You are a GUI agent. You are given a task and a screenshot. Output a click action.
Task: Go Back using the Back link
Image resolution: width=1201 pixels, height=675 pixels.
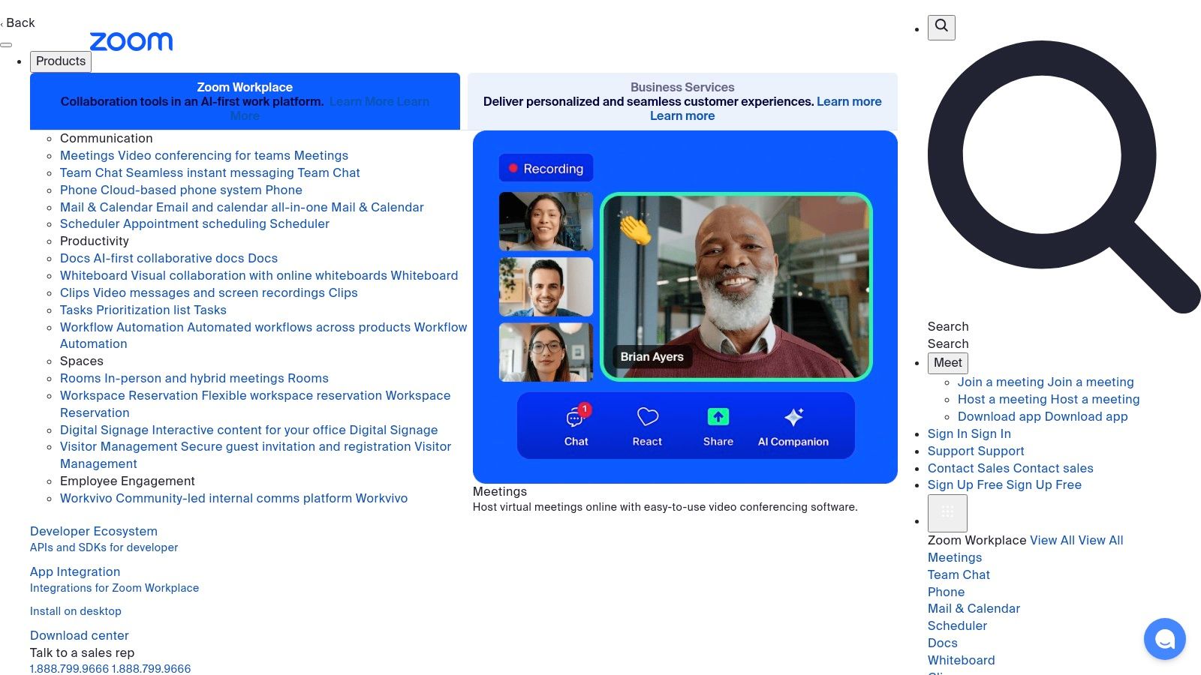click(20, 23)
